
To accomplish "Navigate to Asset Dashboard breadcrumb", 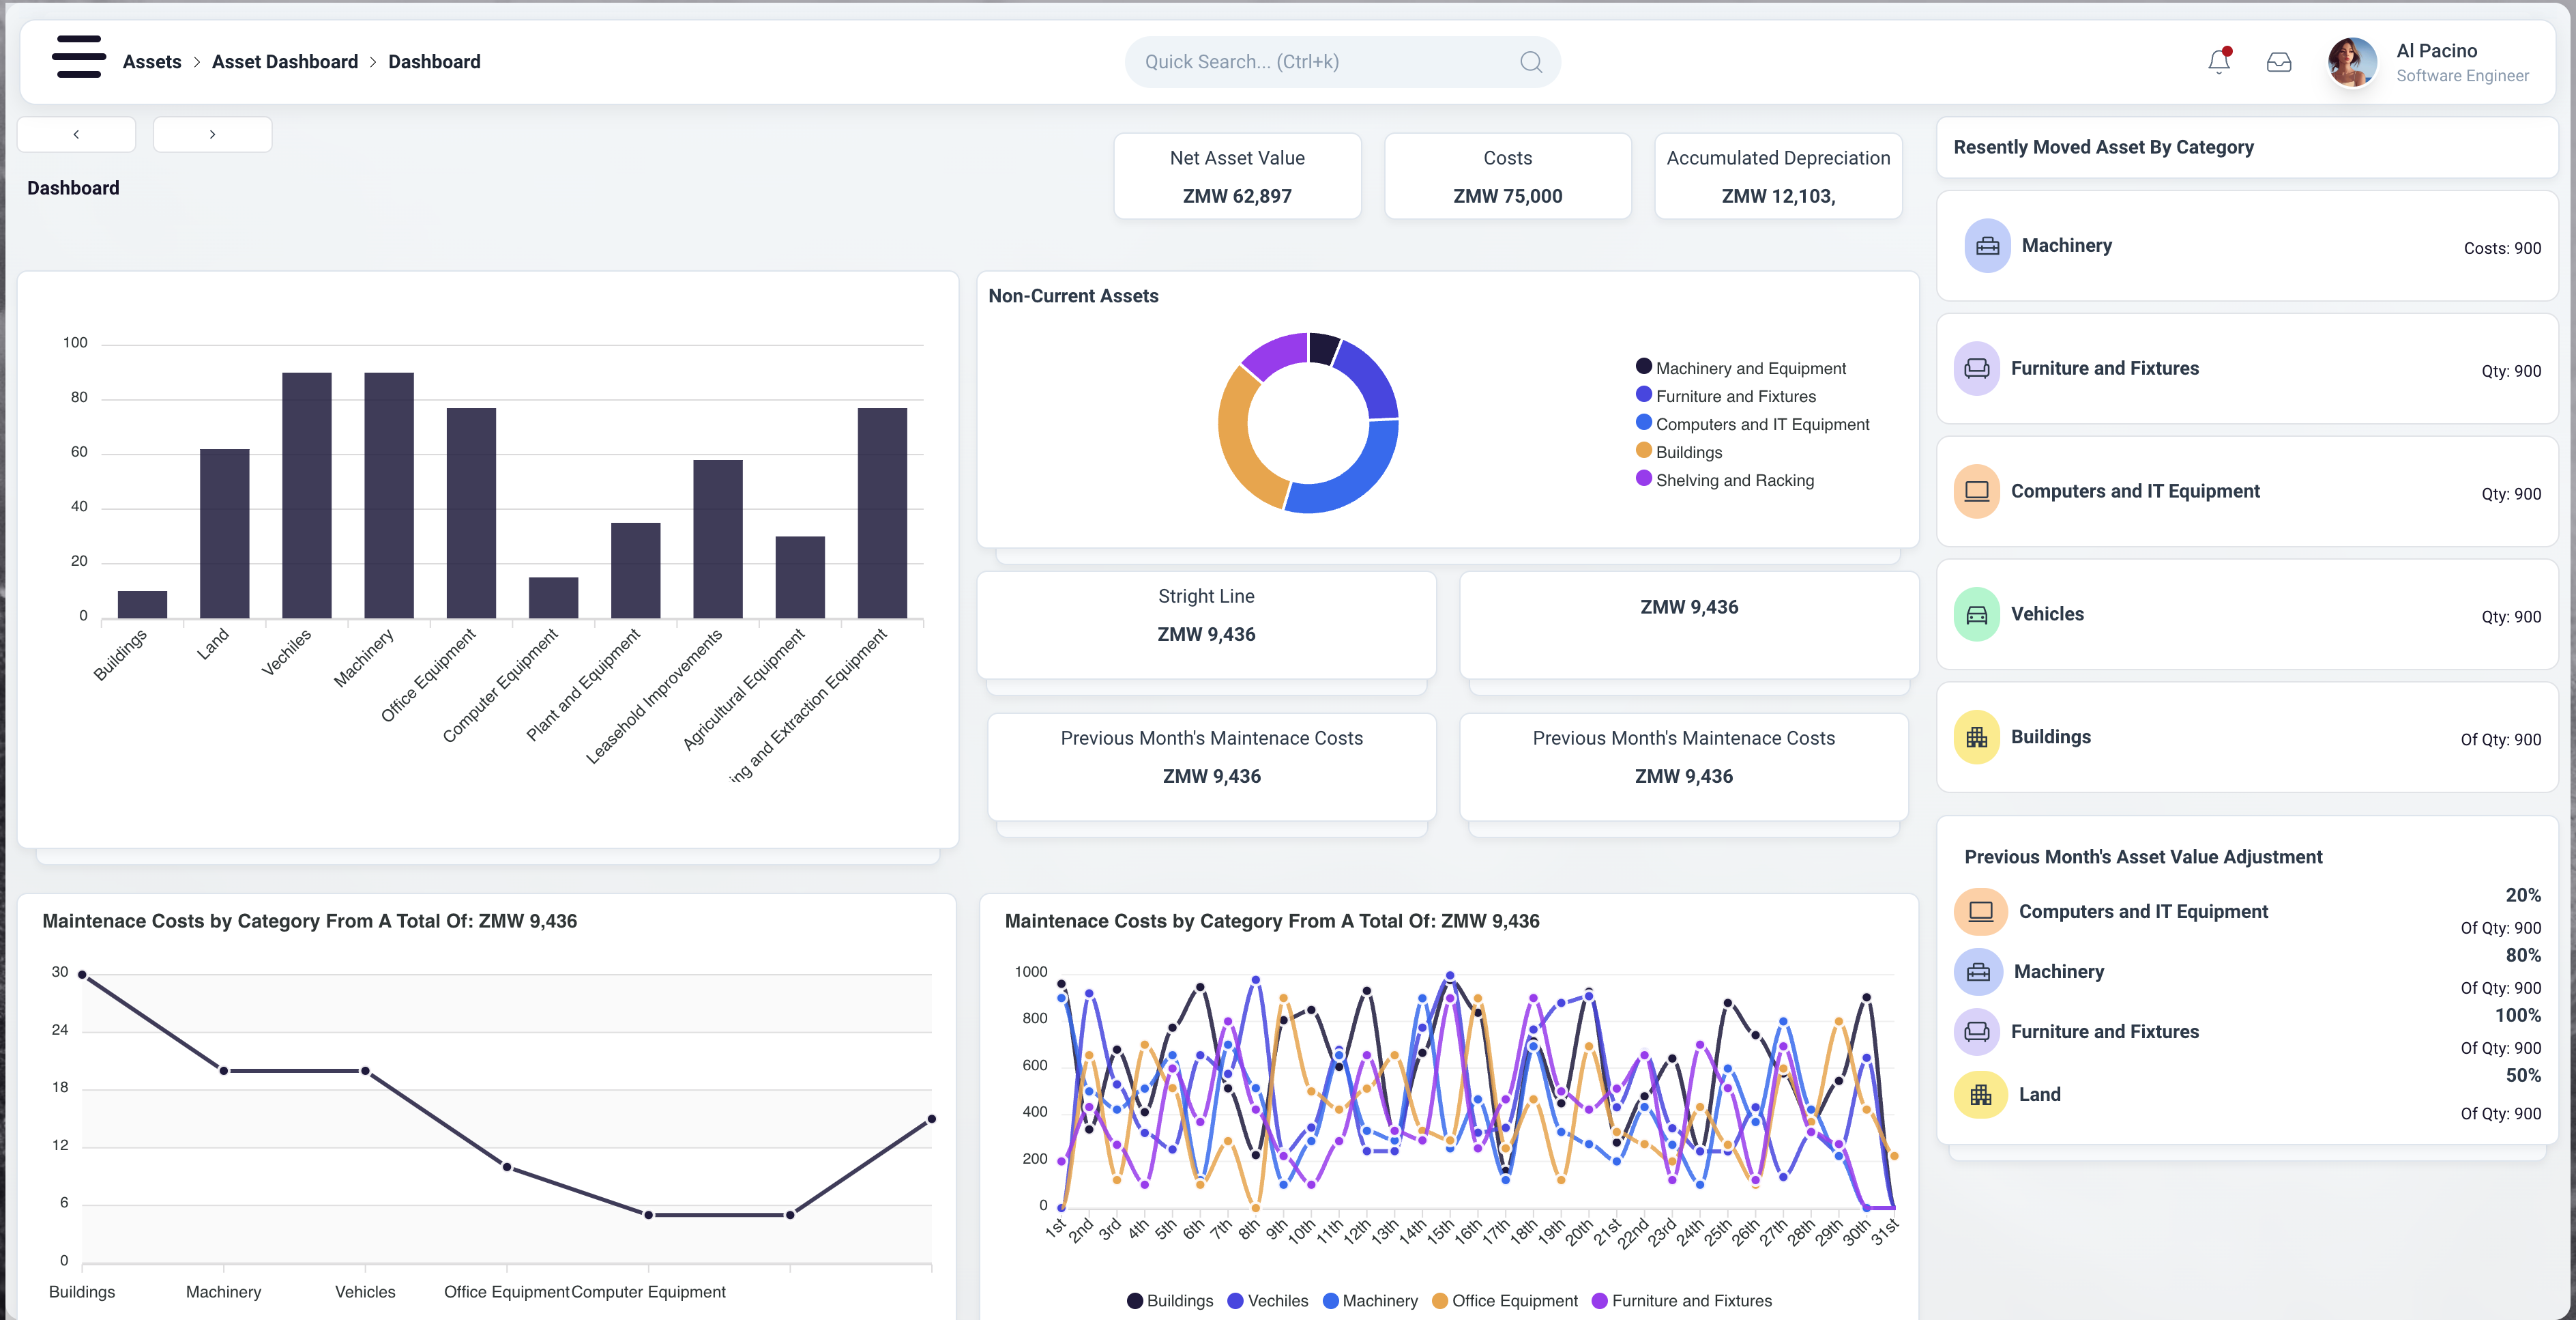I will click(x=284, y=62).
